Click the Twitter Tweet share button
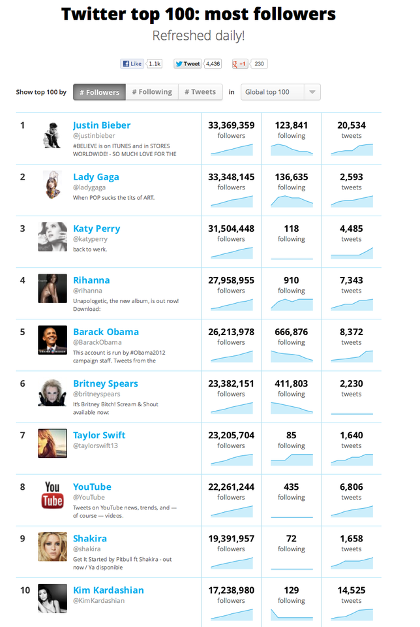The image size is (420, 627). pos(188,63)
